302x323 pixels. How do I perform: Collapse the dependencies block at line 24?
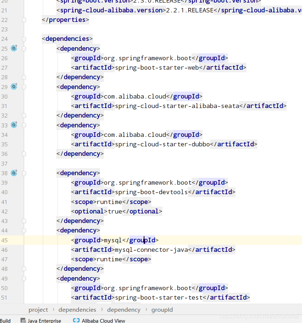24,39
